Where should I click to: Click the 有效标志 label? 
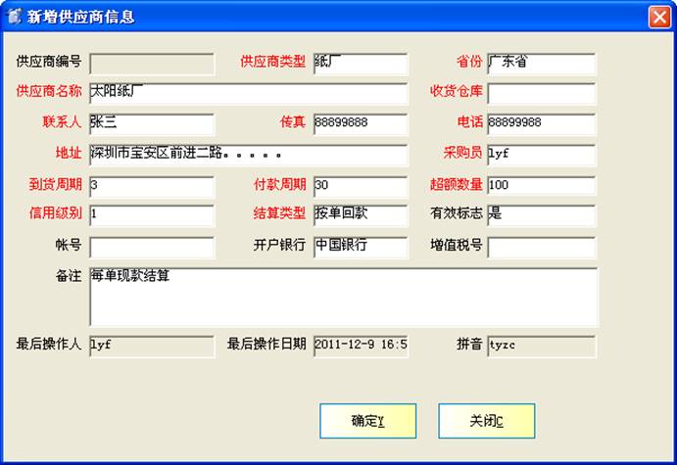(457, 213)
